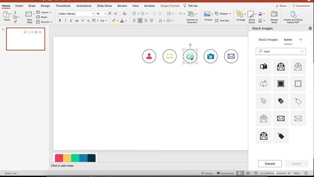Align text right
314x177 pixels.
(146, 21)
